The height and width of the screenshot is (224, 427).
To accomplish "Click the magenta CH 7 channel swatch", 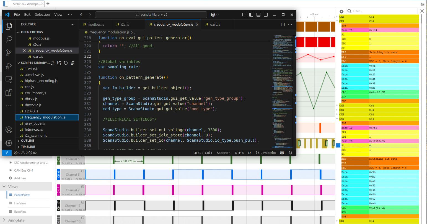I will (x=58, y=190).
